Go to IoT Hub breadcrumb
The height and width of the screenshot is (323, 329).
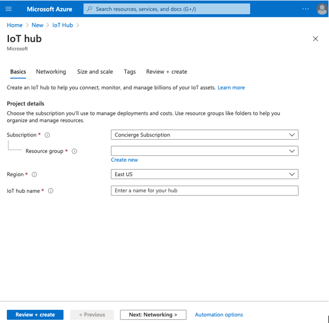(62, 25)
